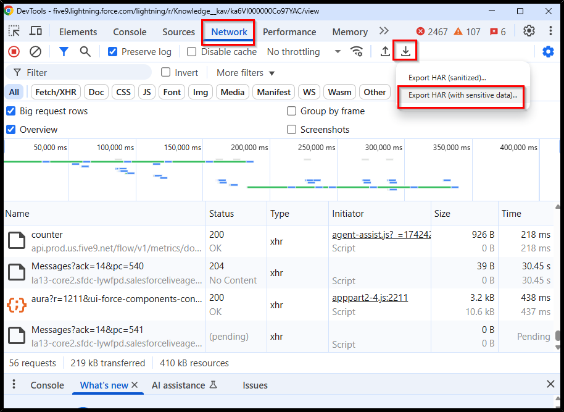Click file icon of Messages pc=541 request
The width and height of the screenshot is (564, 412).
coord(17,335)
